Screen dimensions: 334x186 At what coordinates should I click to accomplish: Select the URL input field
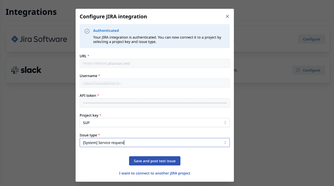[x=154, y=63]
